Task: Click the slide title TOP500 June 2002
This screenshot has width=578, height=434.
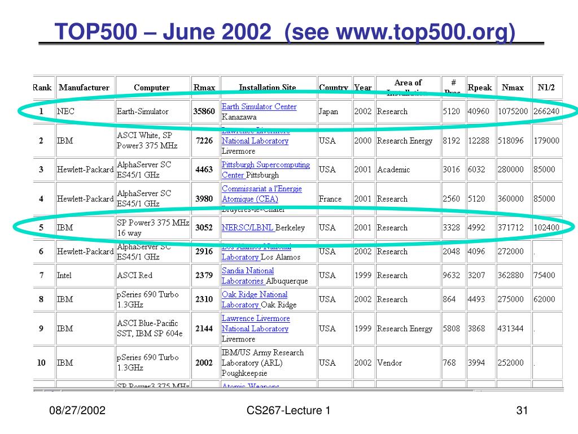Action: (x=284, y=32)
